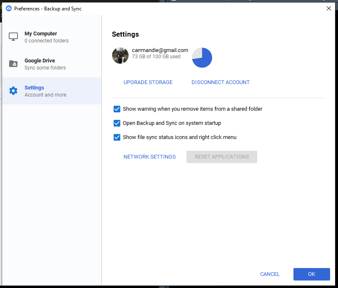This screenshot has height=288, width=338.
Task: Cancel the preferences dialog
Action: 270,274
